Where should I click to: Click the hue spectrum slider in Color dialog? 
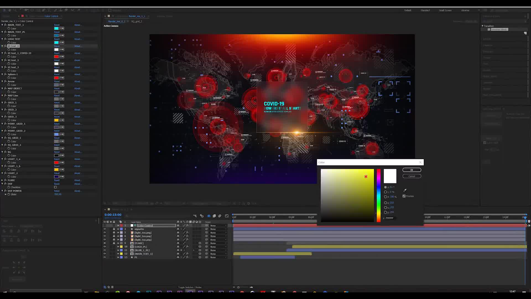(378, 195)
